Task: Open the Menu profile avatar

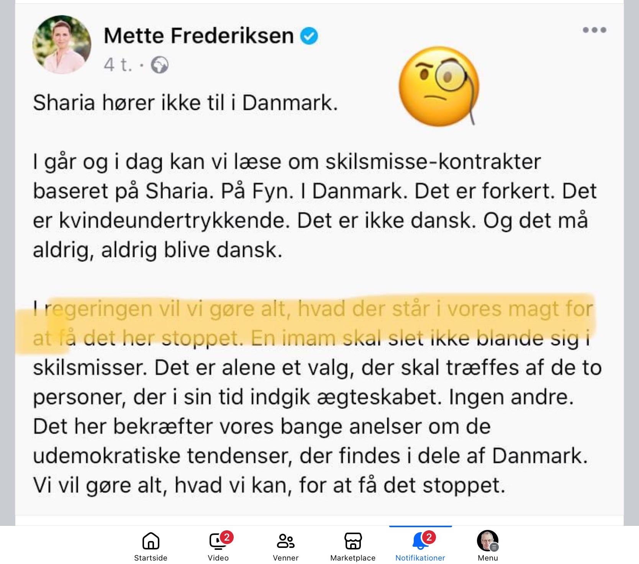Action: [x=487, y=541]
